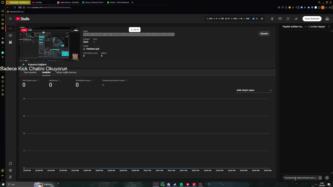Click the Kusursuz bağlantı status text

[x=37, y=64]
